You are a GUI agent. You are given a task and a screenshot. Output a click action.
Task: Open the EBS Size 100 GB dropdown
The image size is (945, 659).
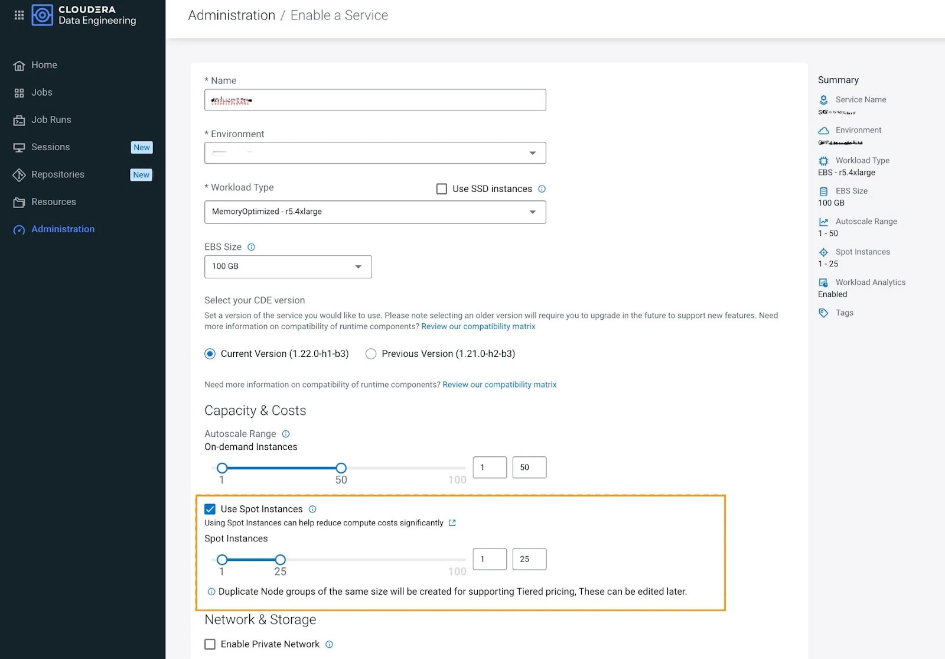[288, 267]
